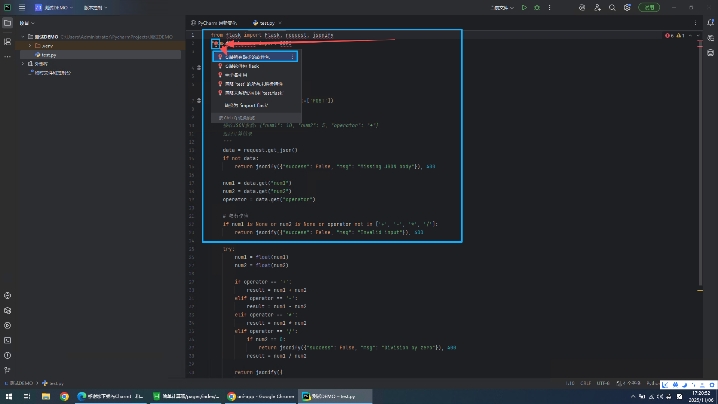Open the Structure tool window in left sidebar
This screenshot has height=404, width=718.
click(x=7, y=42)
